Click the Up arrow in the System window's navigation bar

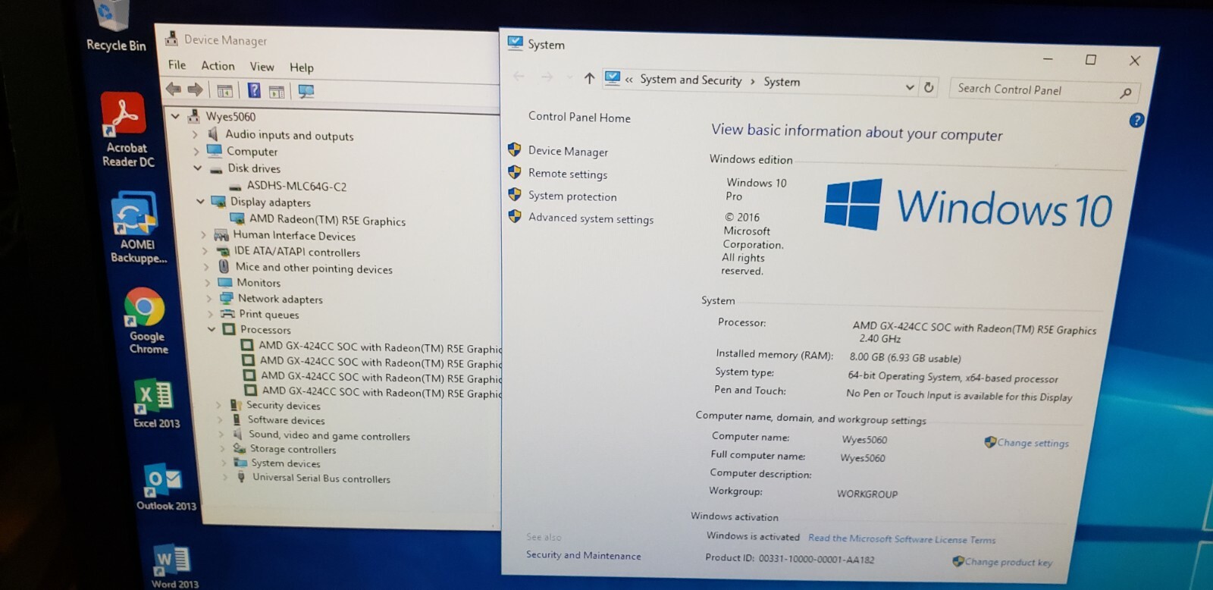(x=589, y=78)
